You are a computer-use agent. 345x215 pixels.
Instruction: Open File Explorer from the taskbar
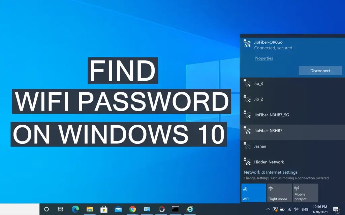(90, 209)
